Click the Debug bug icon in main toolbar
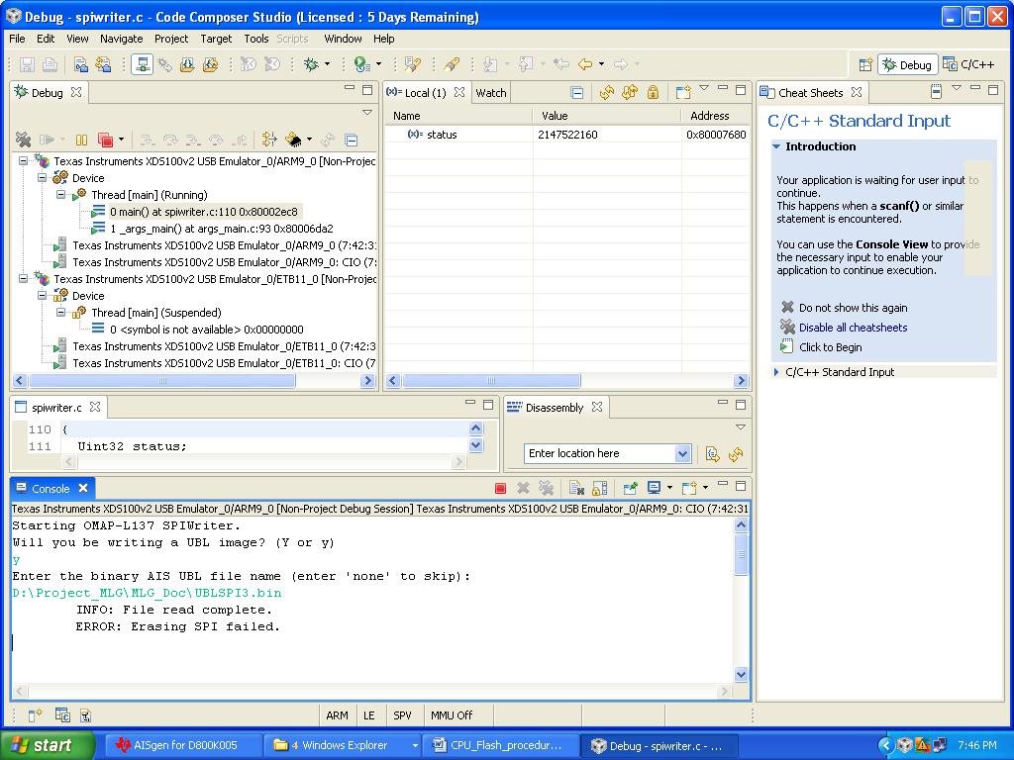 pos(312,64)
